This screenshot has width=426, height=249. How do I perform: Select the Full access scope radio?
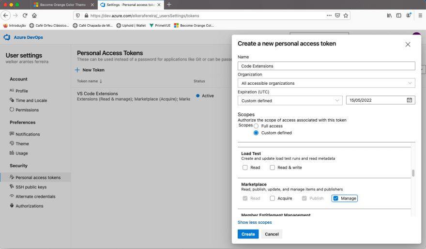[x=256, y=126]
